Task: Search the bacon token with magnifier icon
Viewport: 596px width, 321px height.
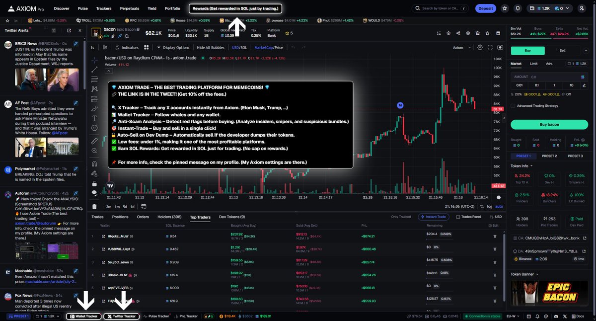Action: [126, 35]
